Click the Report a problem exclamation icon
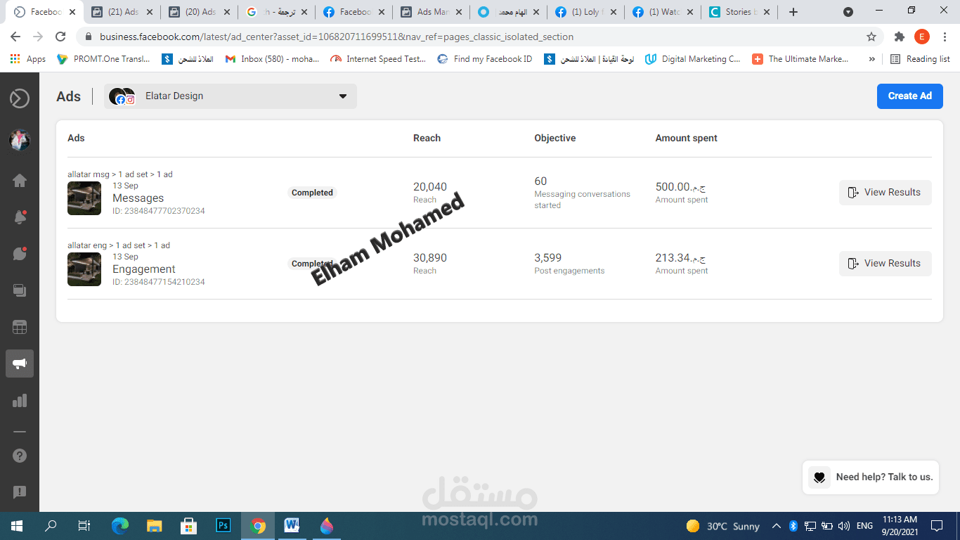 [x=20, y=492]
